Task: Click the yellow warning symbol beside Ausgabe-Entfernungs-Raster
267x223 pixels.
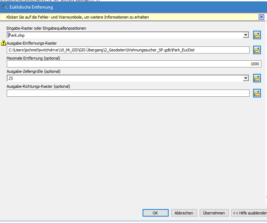Action: [4, 43]
